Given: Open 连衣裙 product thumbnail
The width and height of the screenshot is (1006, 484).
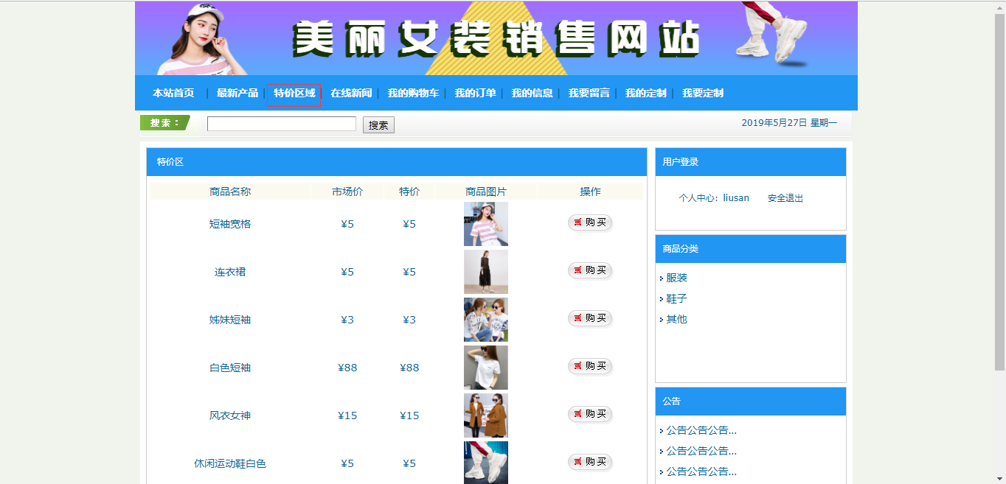Looking at the screenshot, I should [x=486, y=272].
